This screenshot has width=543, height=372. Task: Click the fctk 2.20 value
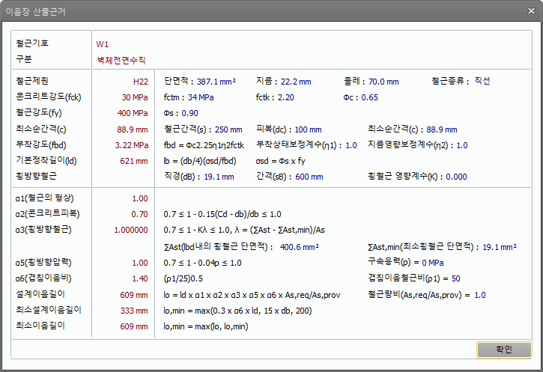click(x=285, y=97)
